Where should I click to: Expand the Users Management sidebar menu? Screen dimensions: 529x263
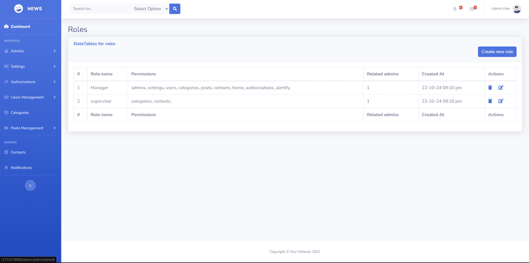[x=30, y=97]
